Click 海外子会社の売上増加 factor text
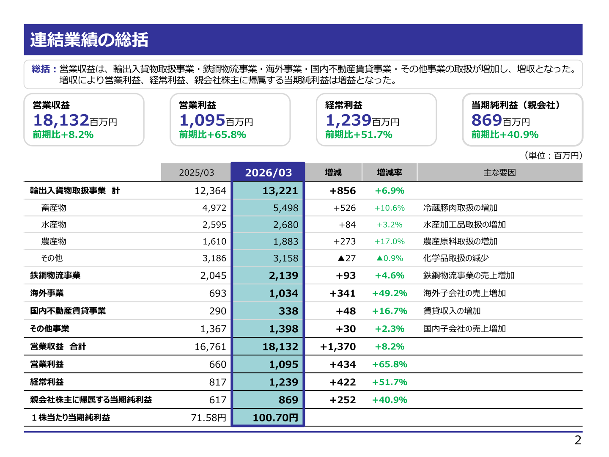The image size is (609, 457). click(x=464, y=293)
